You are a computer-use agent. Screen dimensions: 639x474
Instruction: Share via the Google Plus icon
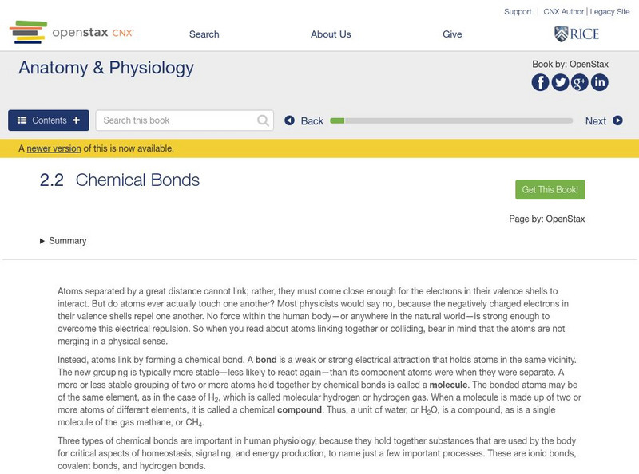580,82
